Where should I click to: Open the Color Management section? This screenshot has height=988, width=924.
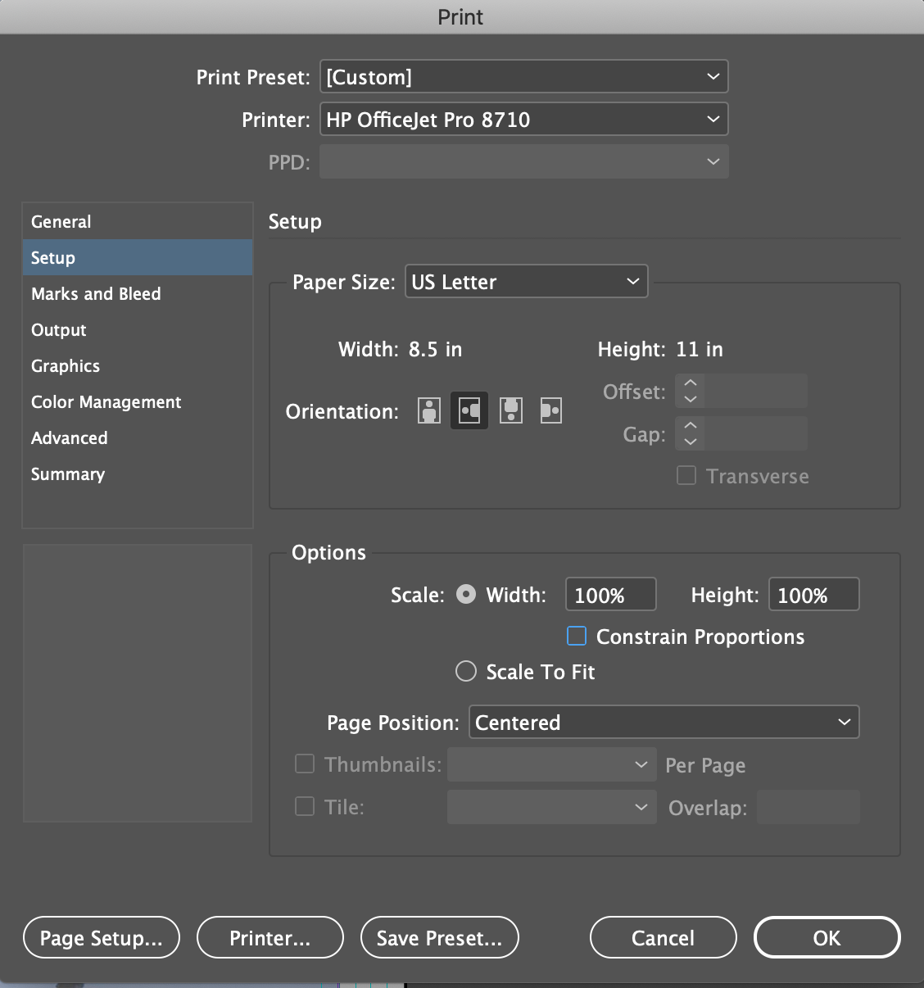[x=106, y=401]
